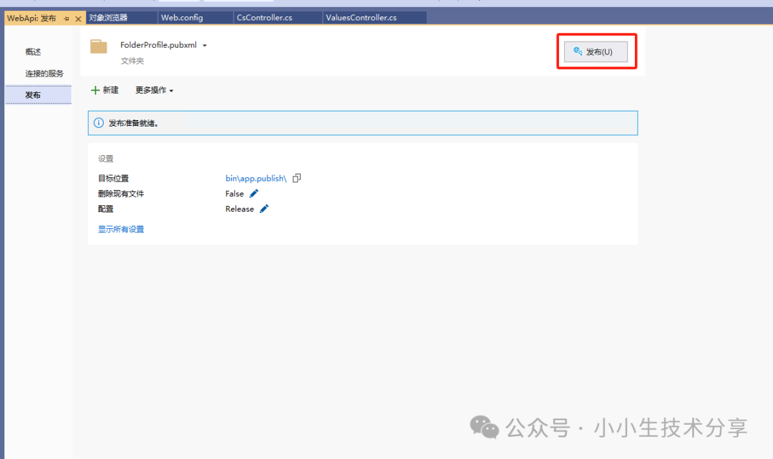Pin the WebApi: 发布 tab
This screenshot has width=773, height=459.
tap(66, 19)
